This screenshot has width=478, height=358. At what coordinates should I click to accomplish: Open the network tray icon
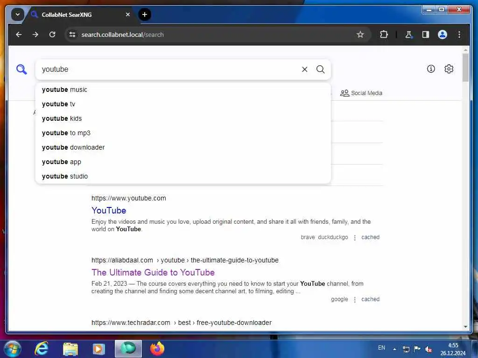click(406, 349)
